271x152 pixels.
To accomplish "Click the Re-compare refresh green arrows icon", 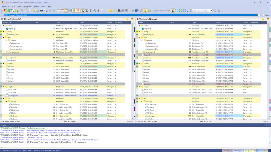I will pyautogui.click(x=9, y=11).
